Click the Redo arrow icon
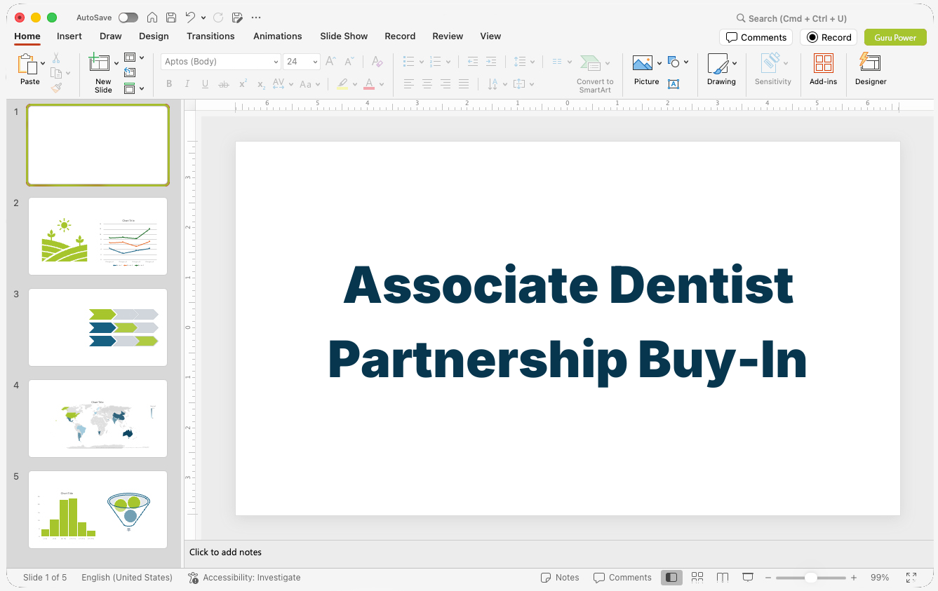 coord(218,18)
